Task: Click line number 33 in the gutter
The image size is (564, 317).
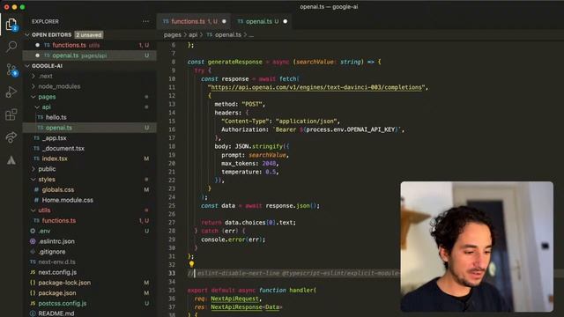Action: click(172, 273)
